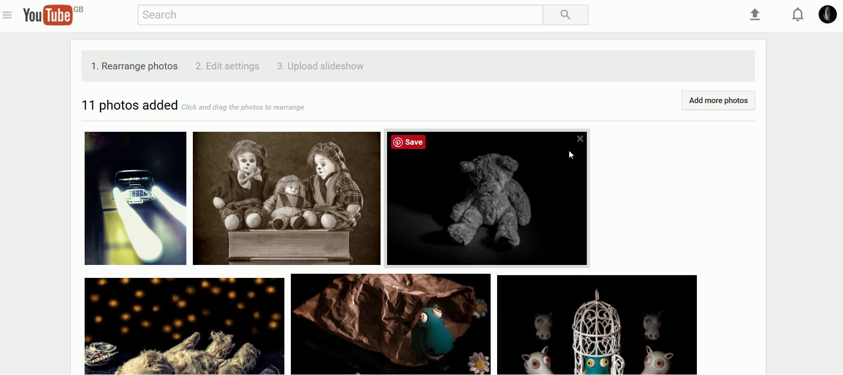Viewport: 843px width, 375px height.
Task: Open the account avatar menu
Action: (827, 14)
